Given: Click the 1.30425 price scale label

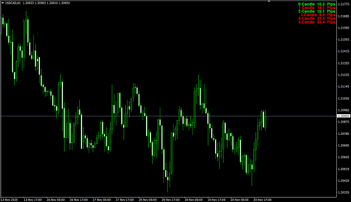Looking at the screenshot, I should tap(344, 181).
